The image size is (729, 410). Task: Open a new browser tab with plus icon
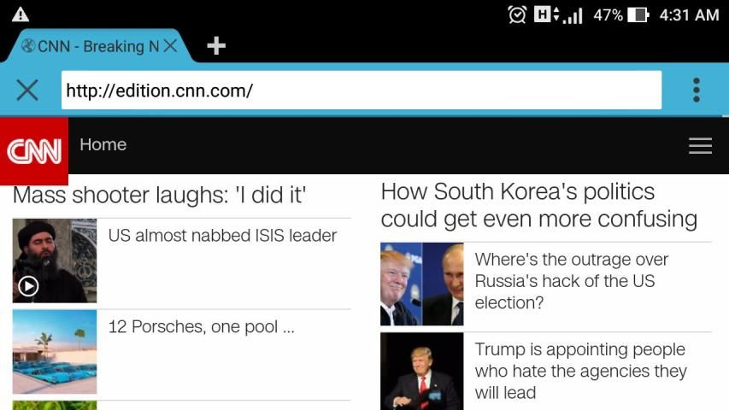click(x=216, y=46)
